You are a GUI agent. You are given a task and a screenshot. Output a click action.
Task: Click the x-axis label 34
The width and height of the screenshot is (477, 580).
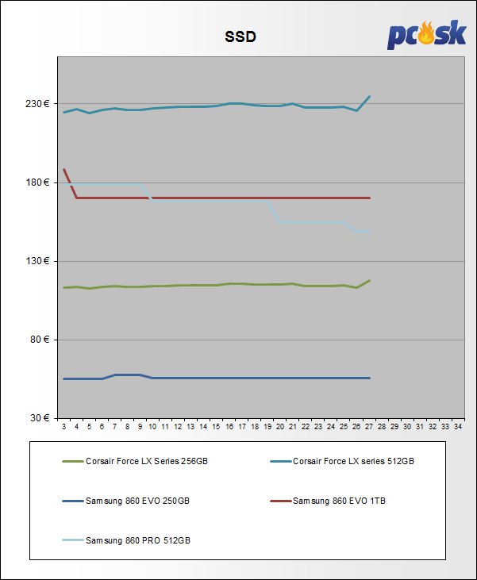click(458, 427)
